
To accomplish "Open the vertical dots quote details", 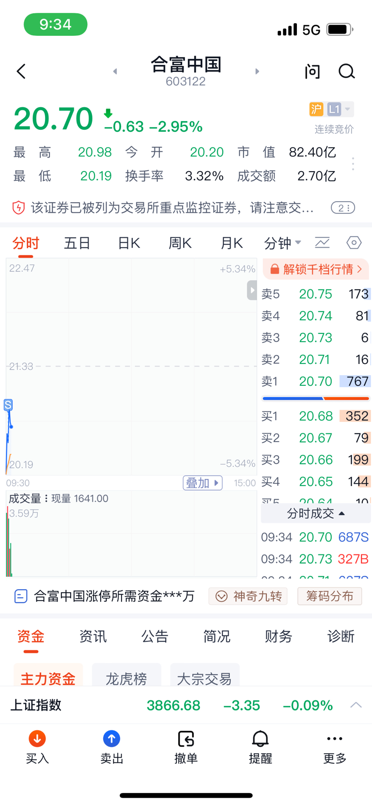I will 353,164.
